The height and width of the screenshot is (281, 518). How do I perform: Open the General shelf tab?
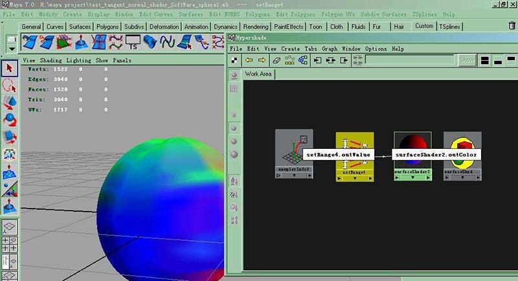pos(31,27)
